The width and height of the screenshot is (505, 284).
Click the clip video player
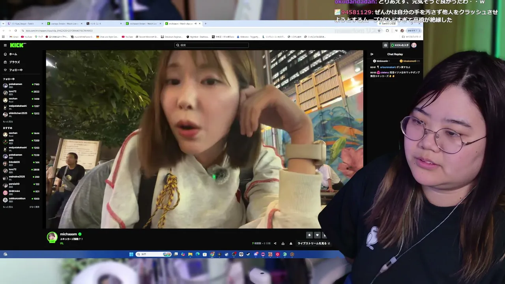point(204,139)
